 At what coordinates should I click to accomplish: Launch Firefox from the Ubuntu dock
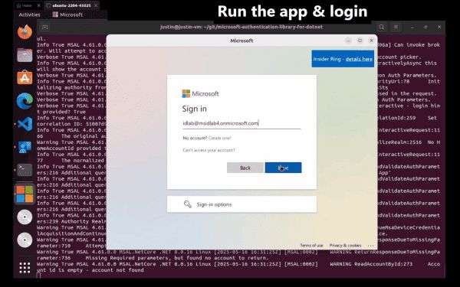pyautogui.click(x=25, y=31)
